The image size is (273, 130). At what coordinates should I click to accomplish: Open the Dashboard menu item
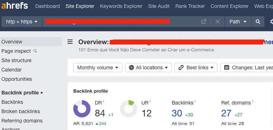(x=47, y=6)
